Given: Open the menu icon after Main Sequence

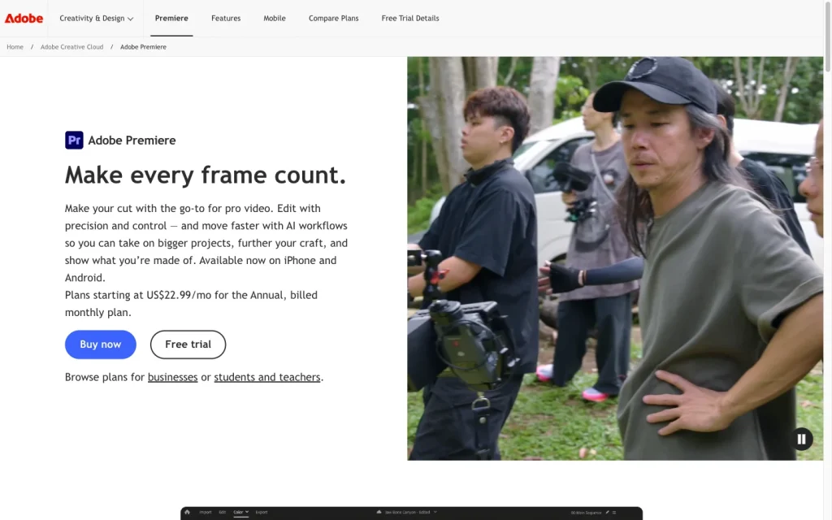Looking at the screenshot, I should point(614,513).
